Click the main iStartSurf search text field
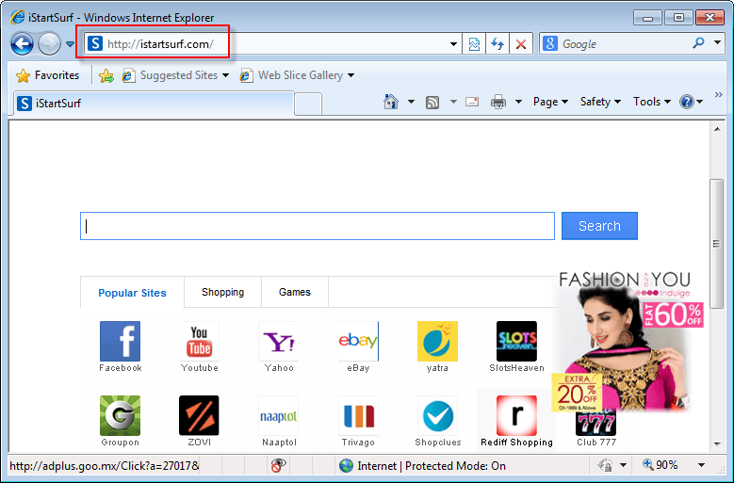Viewport: 734px width, 483px height. tap(318, 226)
